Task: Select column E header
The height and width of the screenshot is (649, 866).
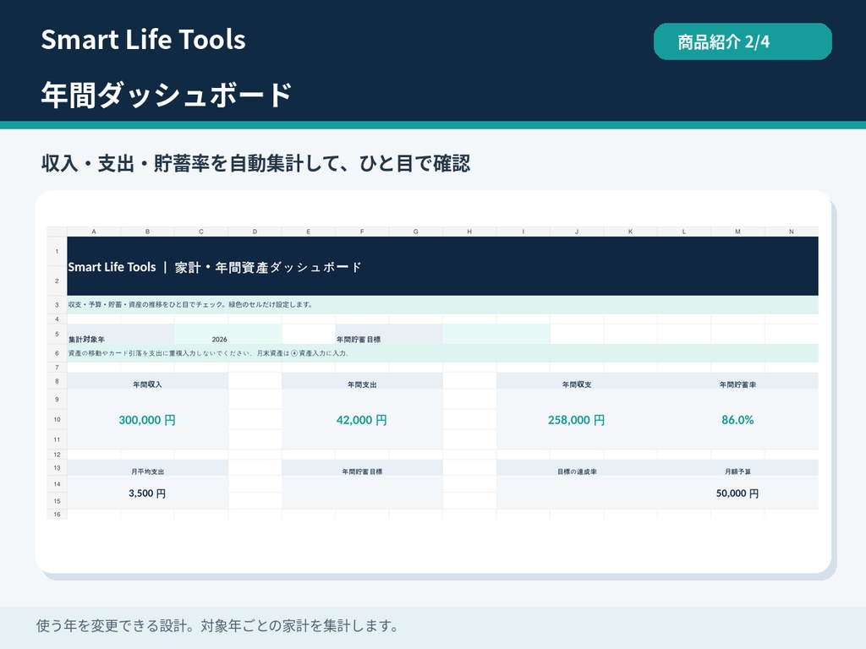Action: click(x=308, y=232)
